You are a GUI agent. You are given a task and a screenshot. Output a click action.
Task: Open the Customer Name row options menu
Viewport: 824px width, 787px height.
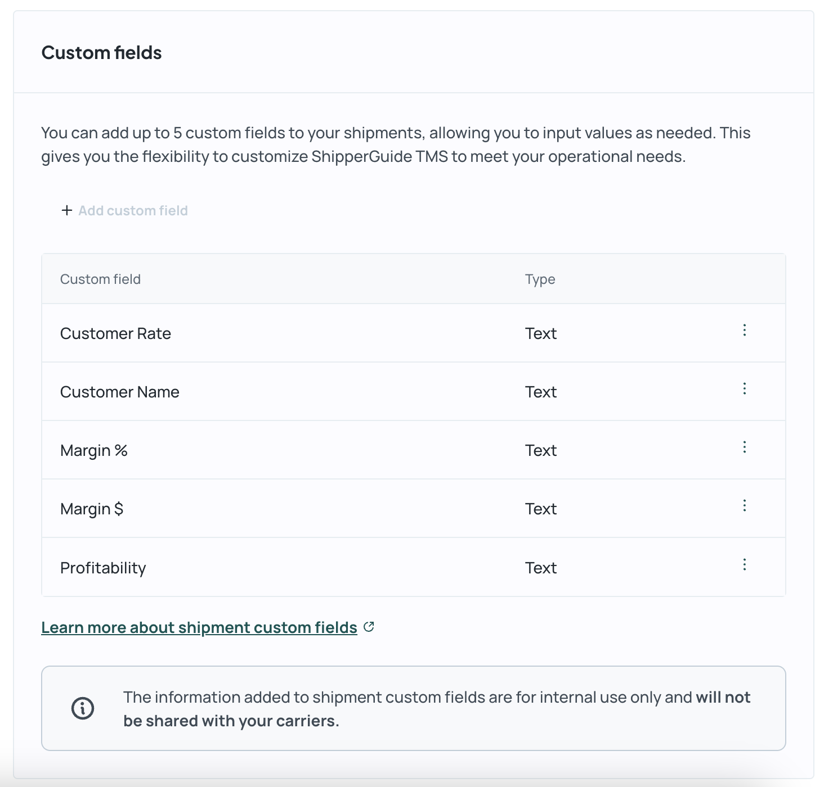click(x=744, y=389)
